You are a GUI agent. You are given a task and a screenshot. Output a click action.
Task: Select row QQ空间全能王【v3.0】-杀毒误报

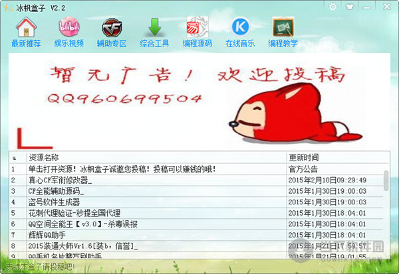pyautogui.click(x=196, y=224)
